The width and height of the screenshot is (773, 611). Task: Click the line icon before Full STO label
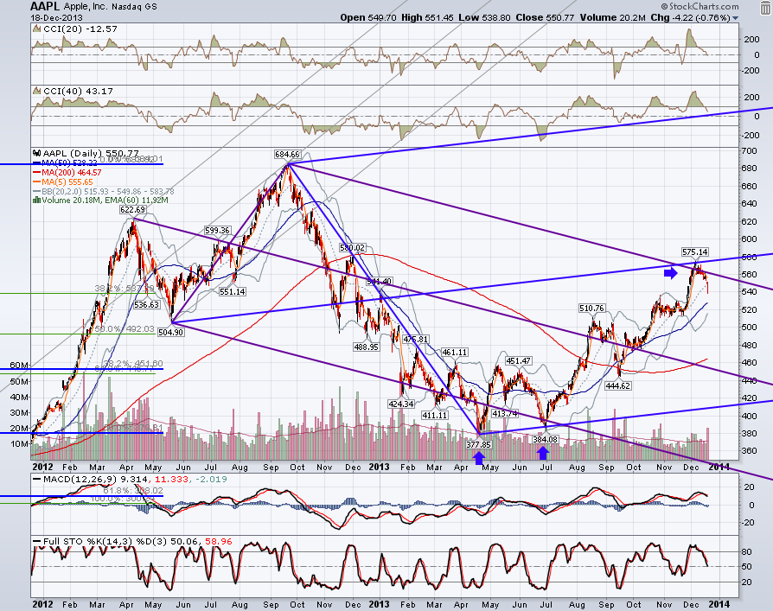(37, 541)
